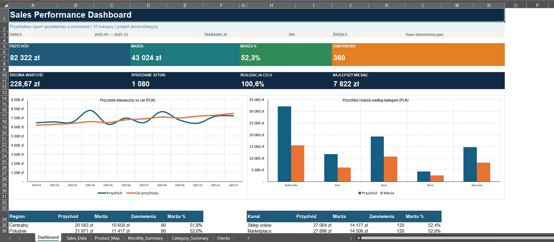Add a new sheet with plus icon
554x242 pixels.
click(x=248, y=238)
